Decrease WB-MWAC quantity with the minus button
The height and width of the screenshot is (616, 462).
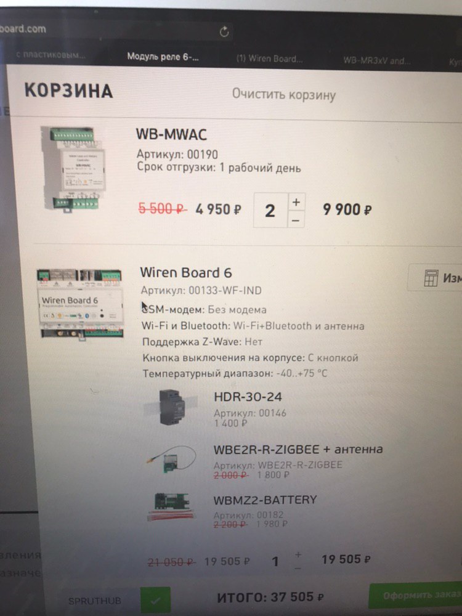(x=296, y=220)
